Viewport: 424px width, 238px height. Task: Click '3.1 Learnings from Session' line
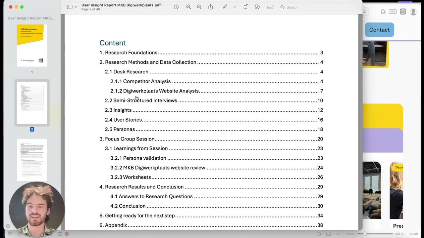click(214, 148)
